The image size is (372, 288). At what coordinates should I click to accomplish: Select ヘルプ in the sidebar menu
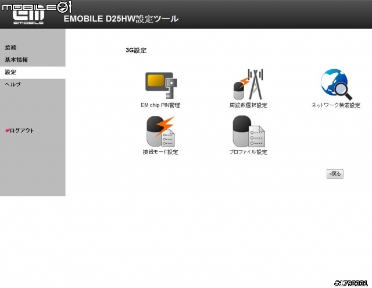(x=13, y=84)
